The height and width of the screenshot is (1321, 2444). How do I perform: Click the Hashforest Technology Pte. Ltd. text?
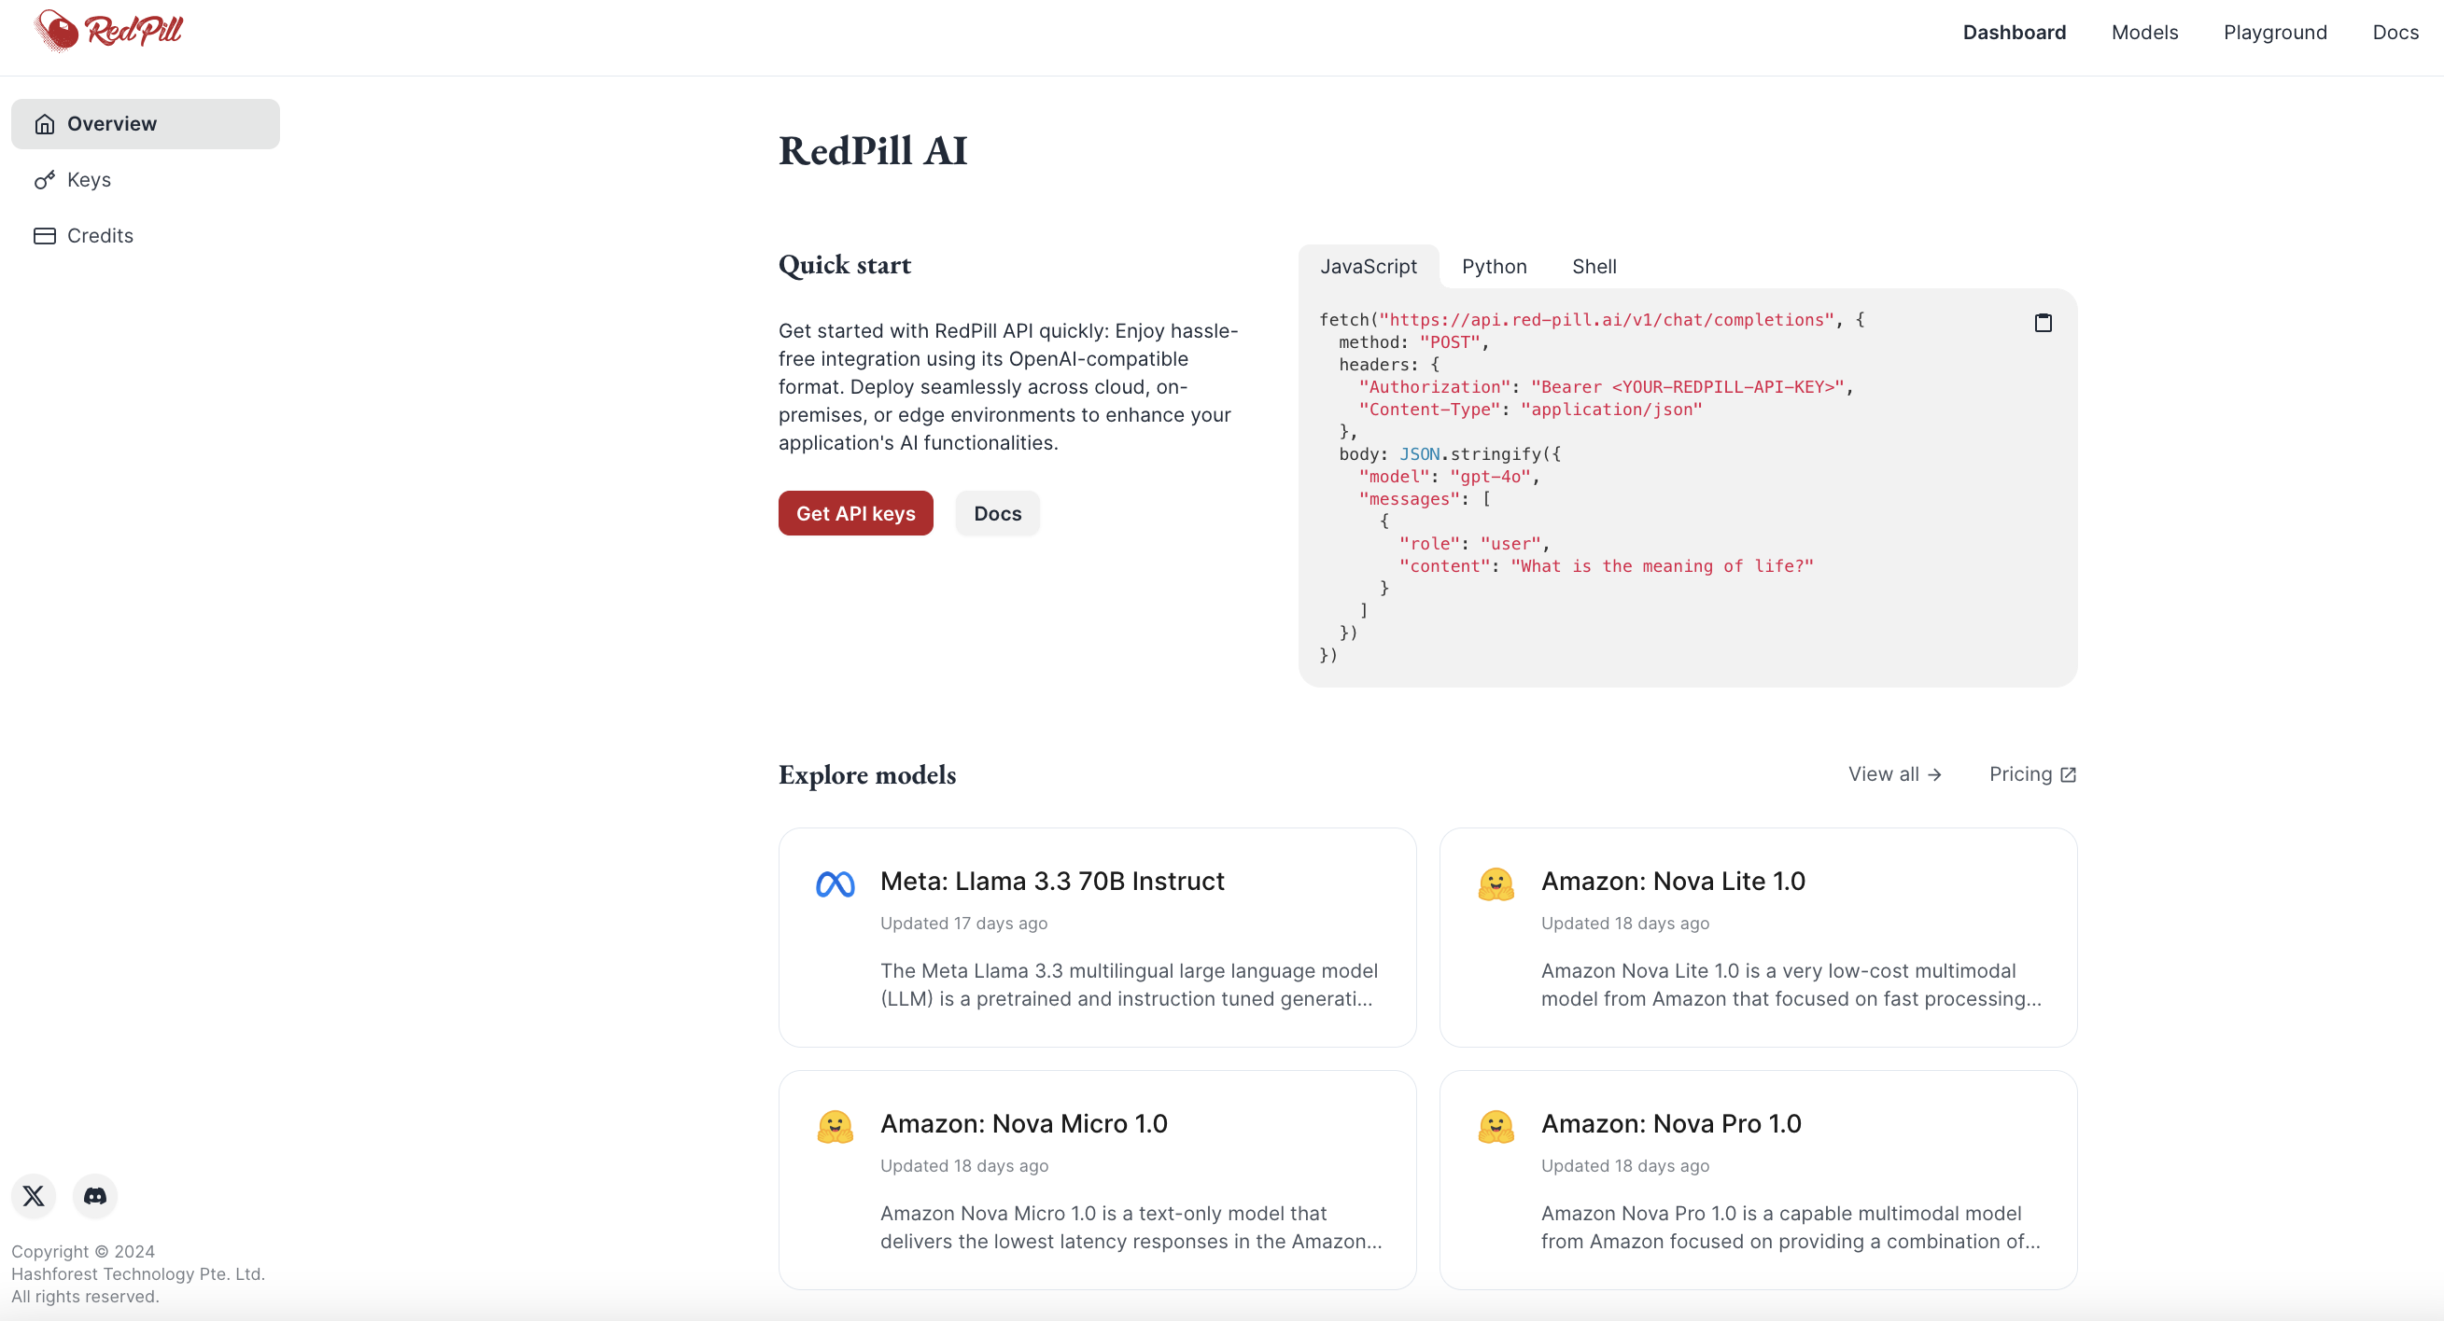(x=138, y=1274)
